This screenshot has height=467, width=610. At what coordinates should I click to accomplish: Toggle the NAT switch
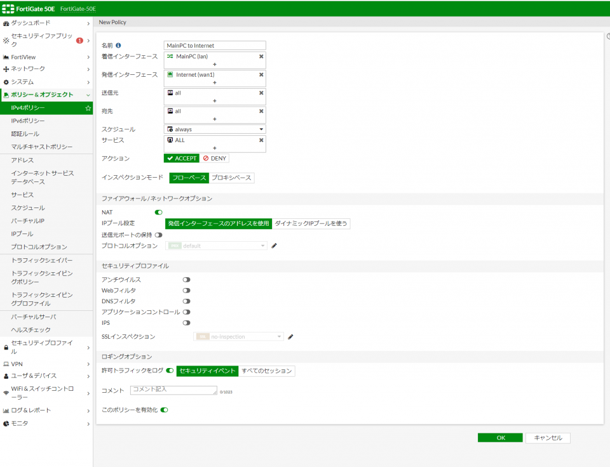coord(158,213)
